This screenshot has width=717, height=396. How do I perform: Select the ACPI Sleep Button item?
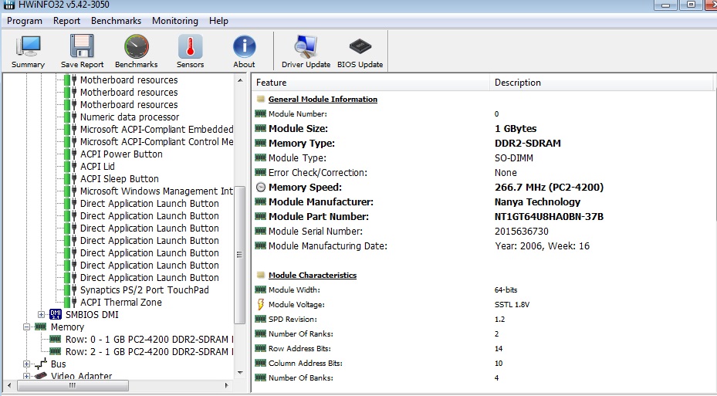tap(120, 179)
